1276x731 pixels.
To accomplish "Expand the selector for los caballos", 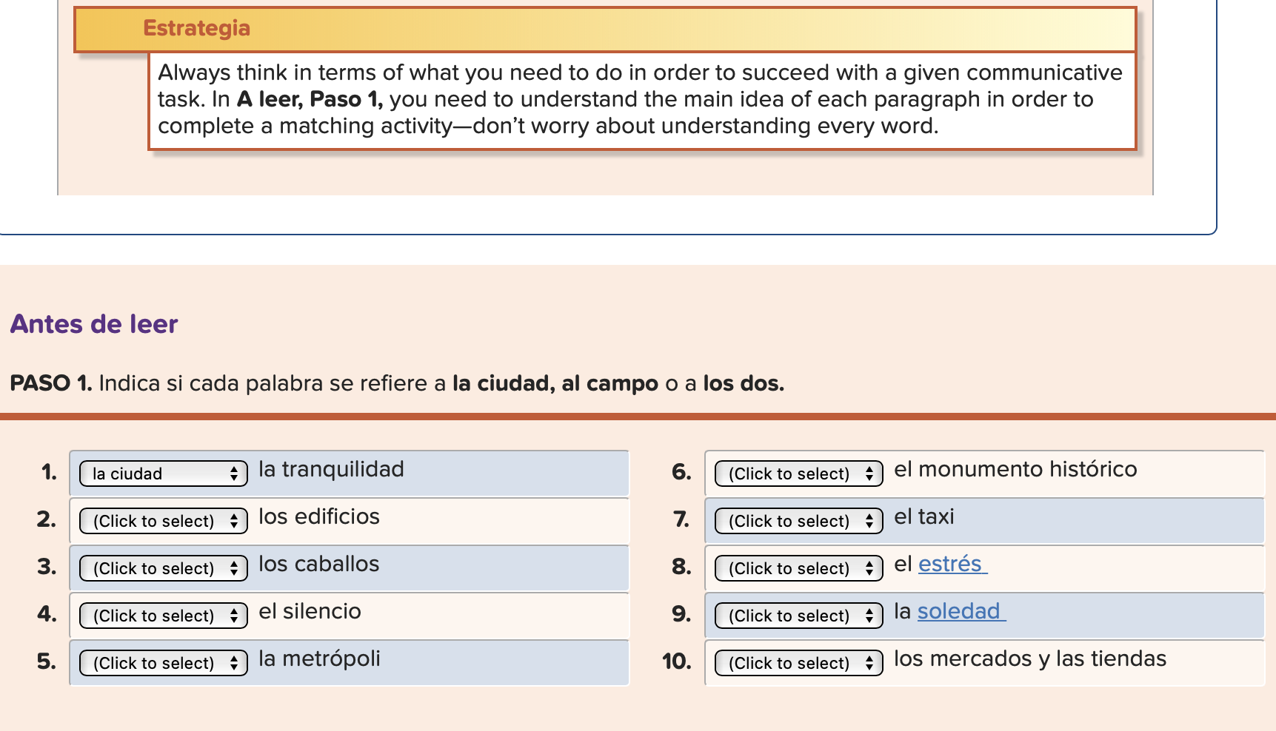I will [163, 568].
